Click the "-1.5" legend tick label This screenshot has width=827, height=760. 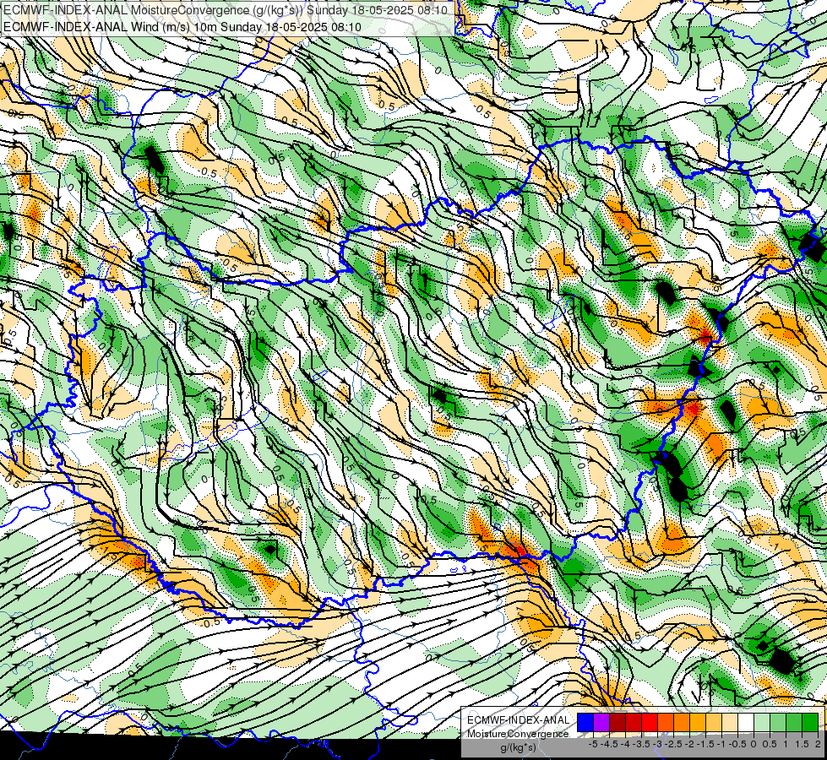coord(705,744)
